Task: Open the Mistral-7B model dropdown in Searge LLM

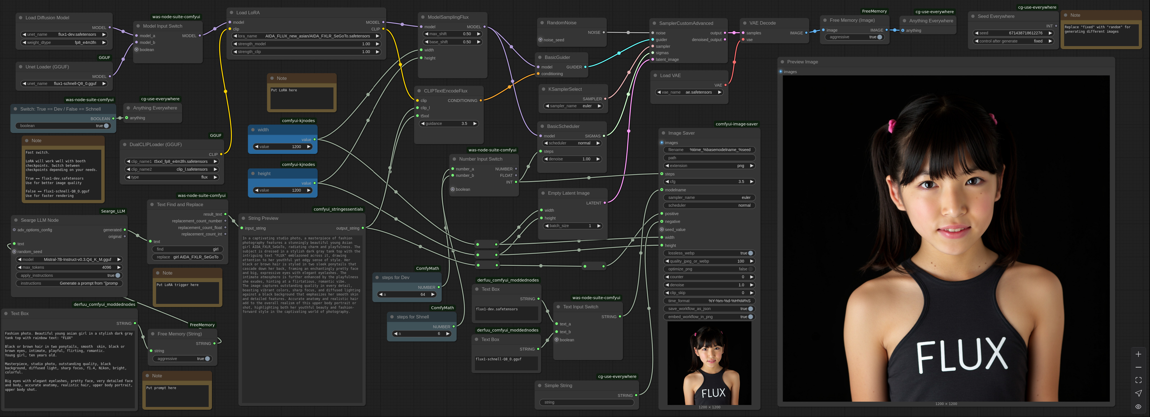Action: point(69,259)
